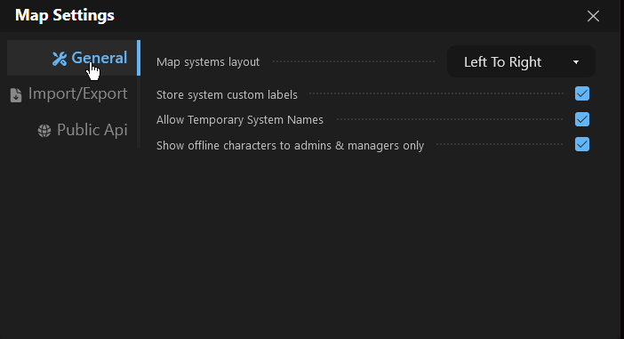Click the dropdown caret arrow icon
This screenshot has width=624, height=339.
tap(576, 62)
